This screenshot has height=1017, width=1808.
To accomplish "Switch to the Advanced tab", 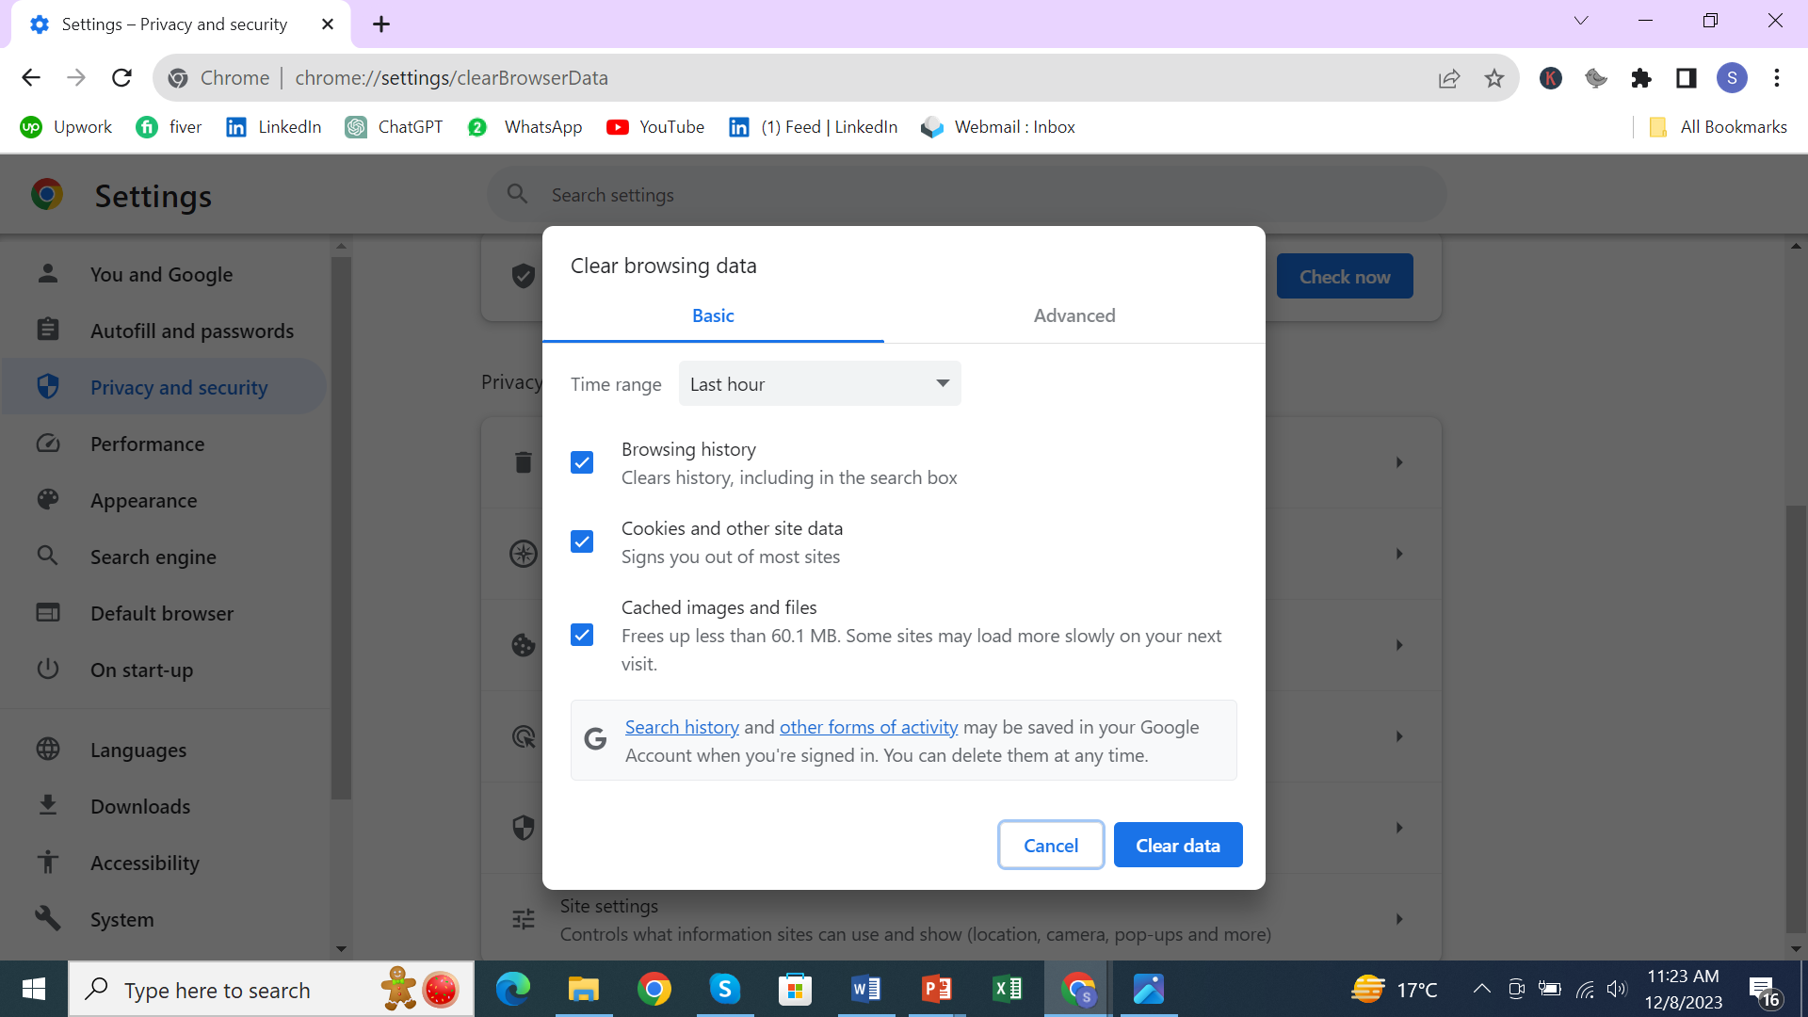I will coord(1074,315).
